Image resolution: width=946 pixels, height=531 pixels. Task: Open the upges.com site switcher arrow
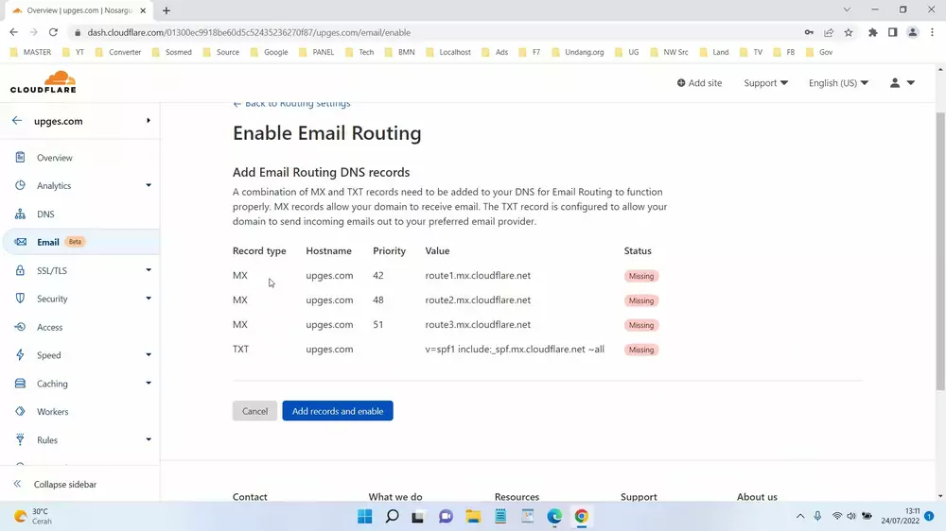tap(149, 121)
